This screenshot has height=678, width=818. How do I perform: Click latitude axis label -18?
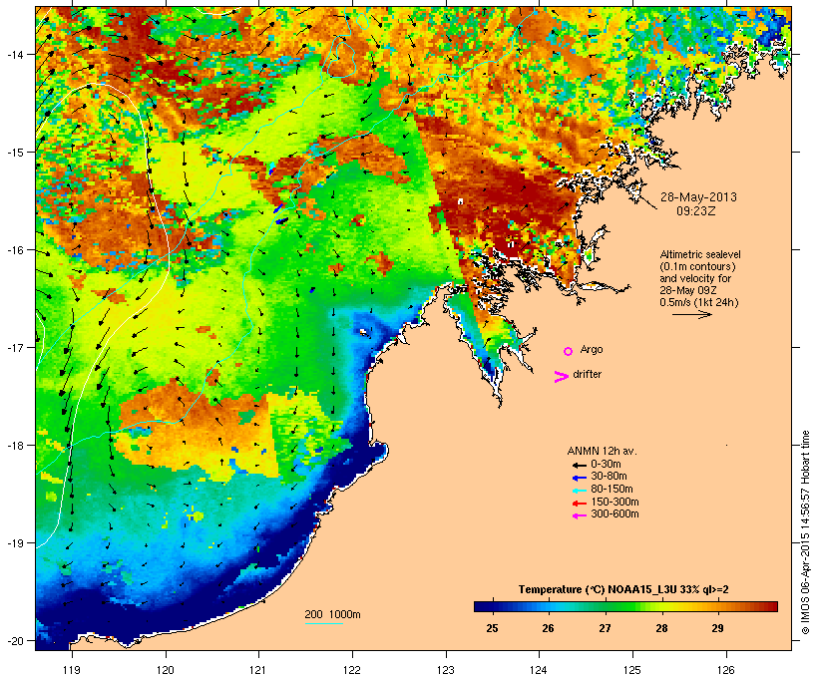[x=14, y=446]
